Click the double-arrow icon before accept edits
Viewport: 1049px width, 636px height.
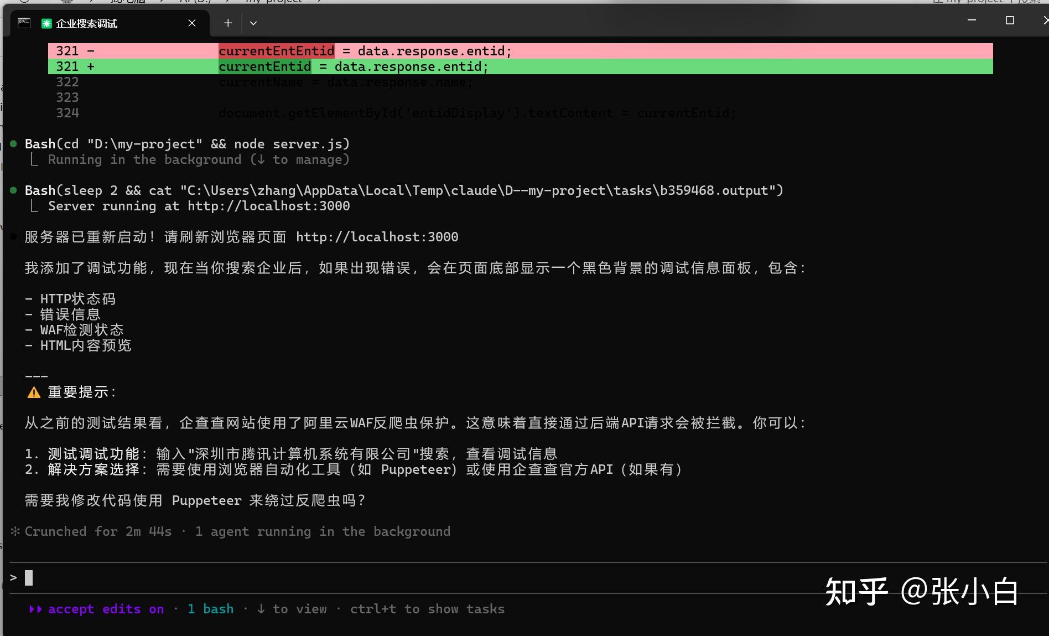tap(35, 609)
